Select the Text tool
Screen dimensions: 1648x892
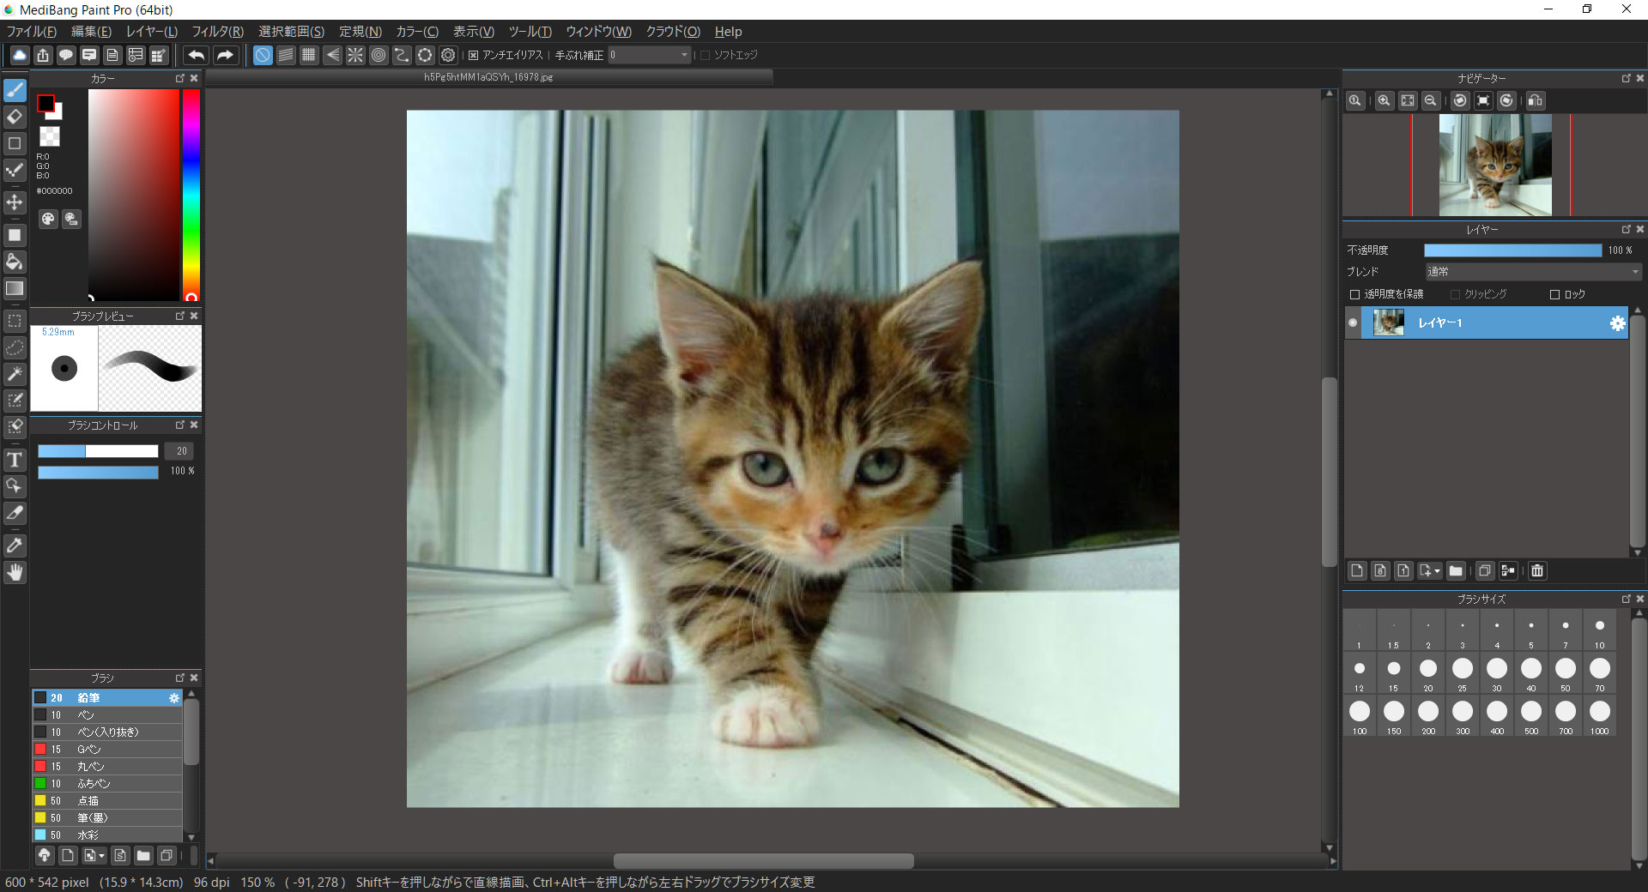pyautogui.click(x=15, y=461)
